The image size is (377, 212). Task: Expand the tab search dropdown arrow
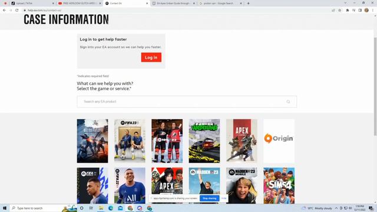[x=345, y=3]
